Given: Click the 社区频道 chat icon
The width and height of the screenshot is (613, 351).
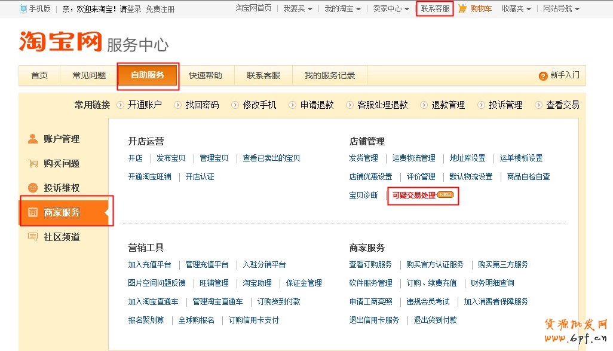Looking at the screenshot, I should tap(33, 237).
